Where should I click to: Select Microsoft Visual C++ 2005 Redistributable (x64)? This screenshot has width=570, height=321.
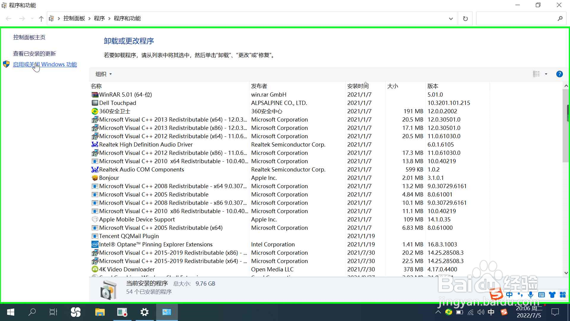pyautogui.click(x=161, y=228)
